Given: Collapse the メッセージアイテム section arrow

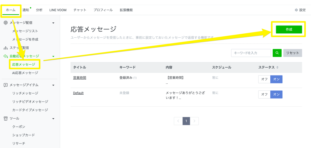Looking at the screenshot, I should tap(53, 85).
